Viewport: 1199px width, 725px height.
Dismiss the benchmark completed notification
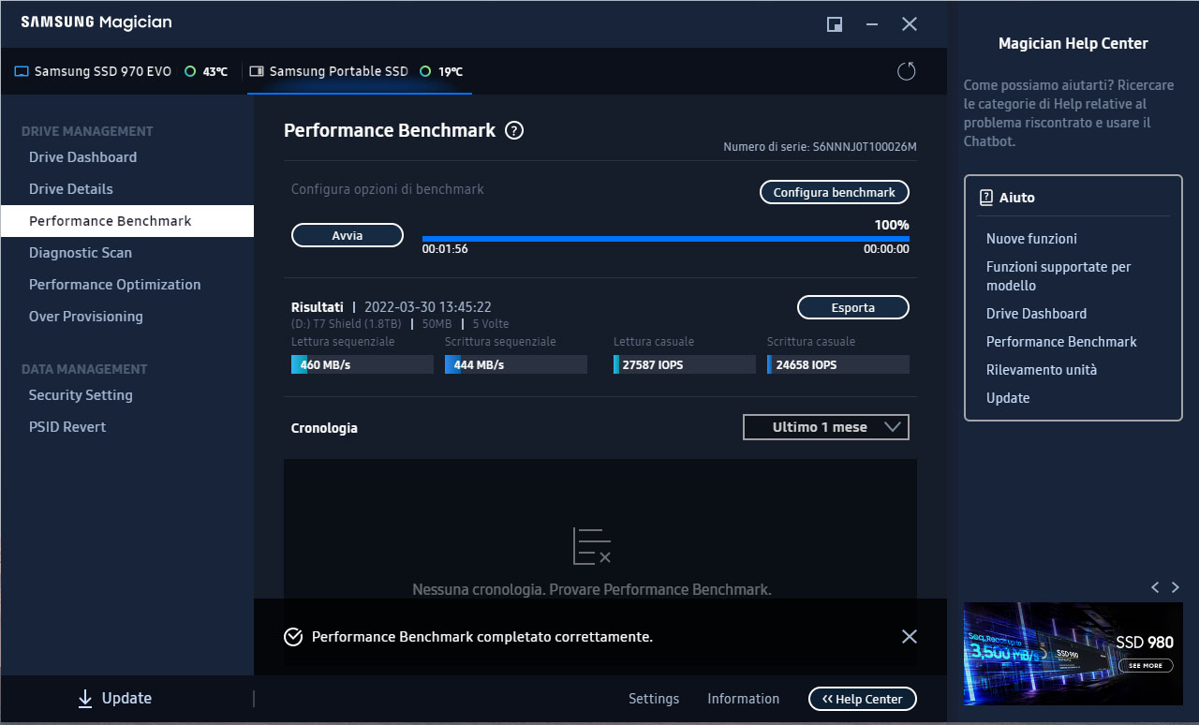(909, 637)
